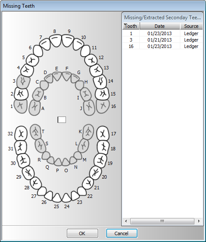This screenshot has width=206, height=242.
Task: Click the scroll right arrow of list
Action: point(199,221)
